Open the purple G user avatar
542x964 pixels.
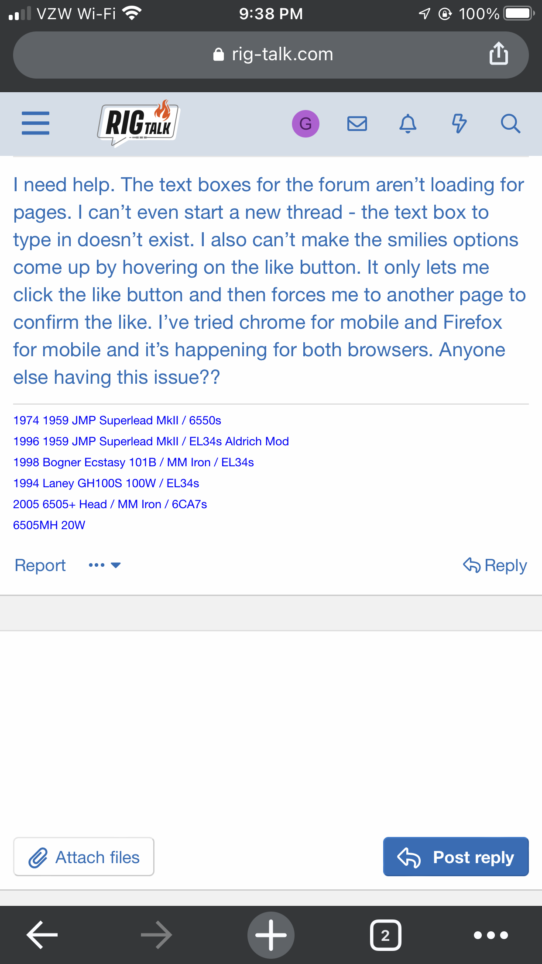(x=305, y=124)
